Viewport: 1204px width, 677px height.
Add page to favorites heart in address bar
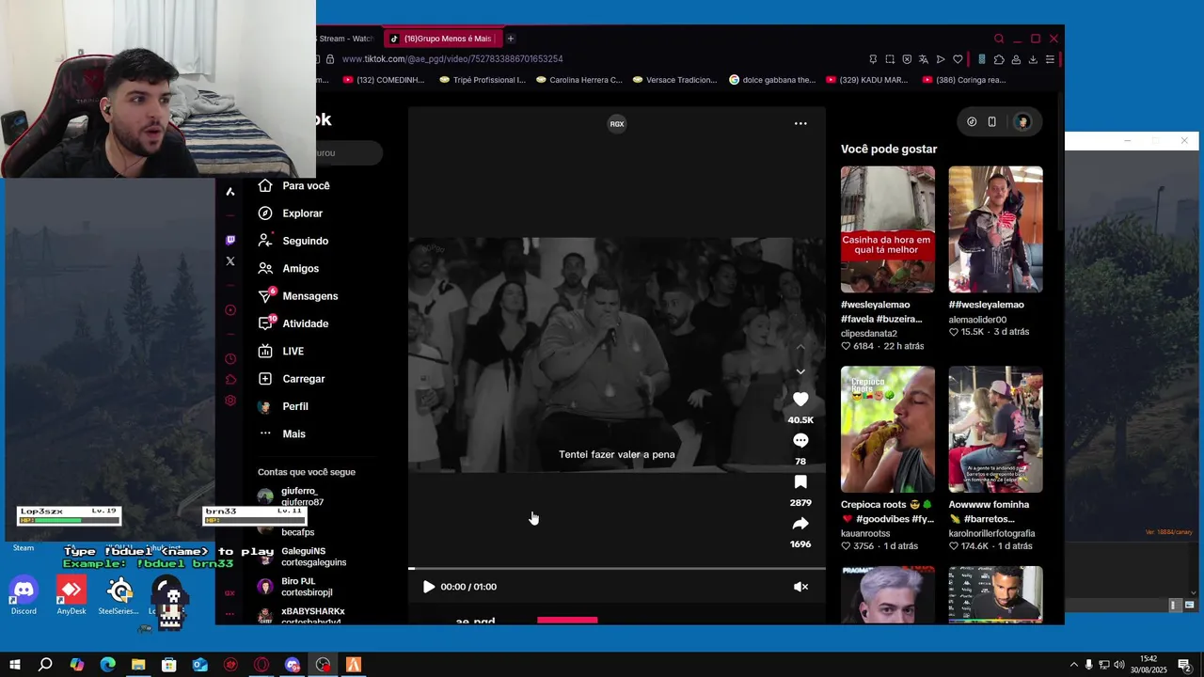[x=958, y=59]
